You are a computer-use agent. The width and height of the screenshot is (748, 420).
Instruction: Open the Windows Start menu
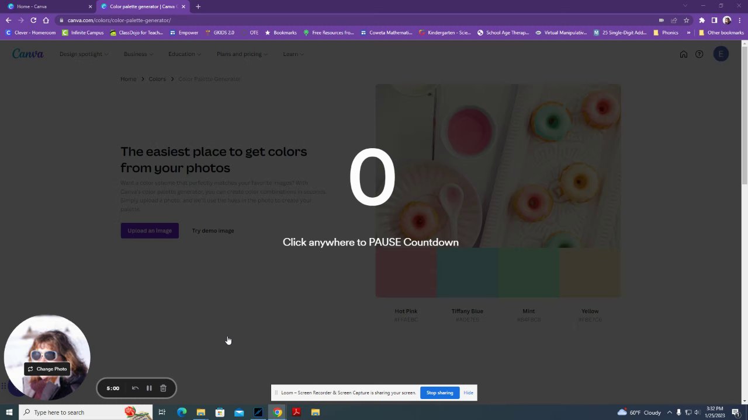click(9, 412)
